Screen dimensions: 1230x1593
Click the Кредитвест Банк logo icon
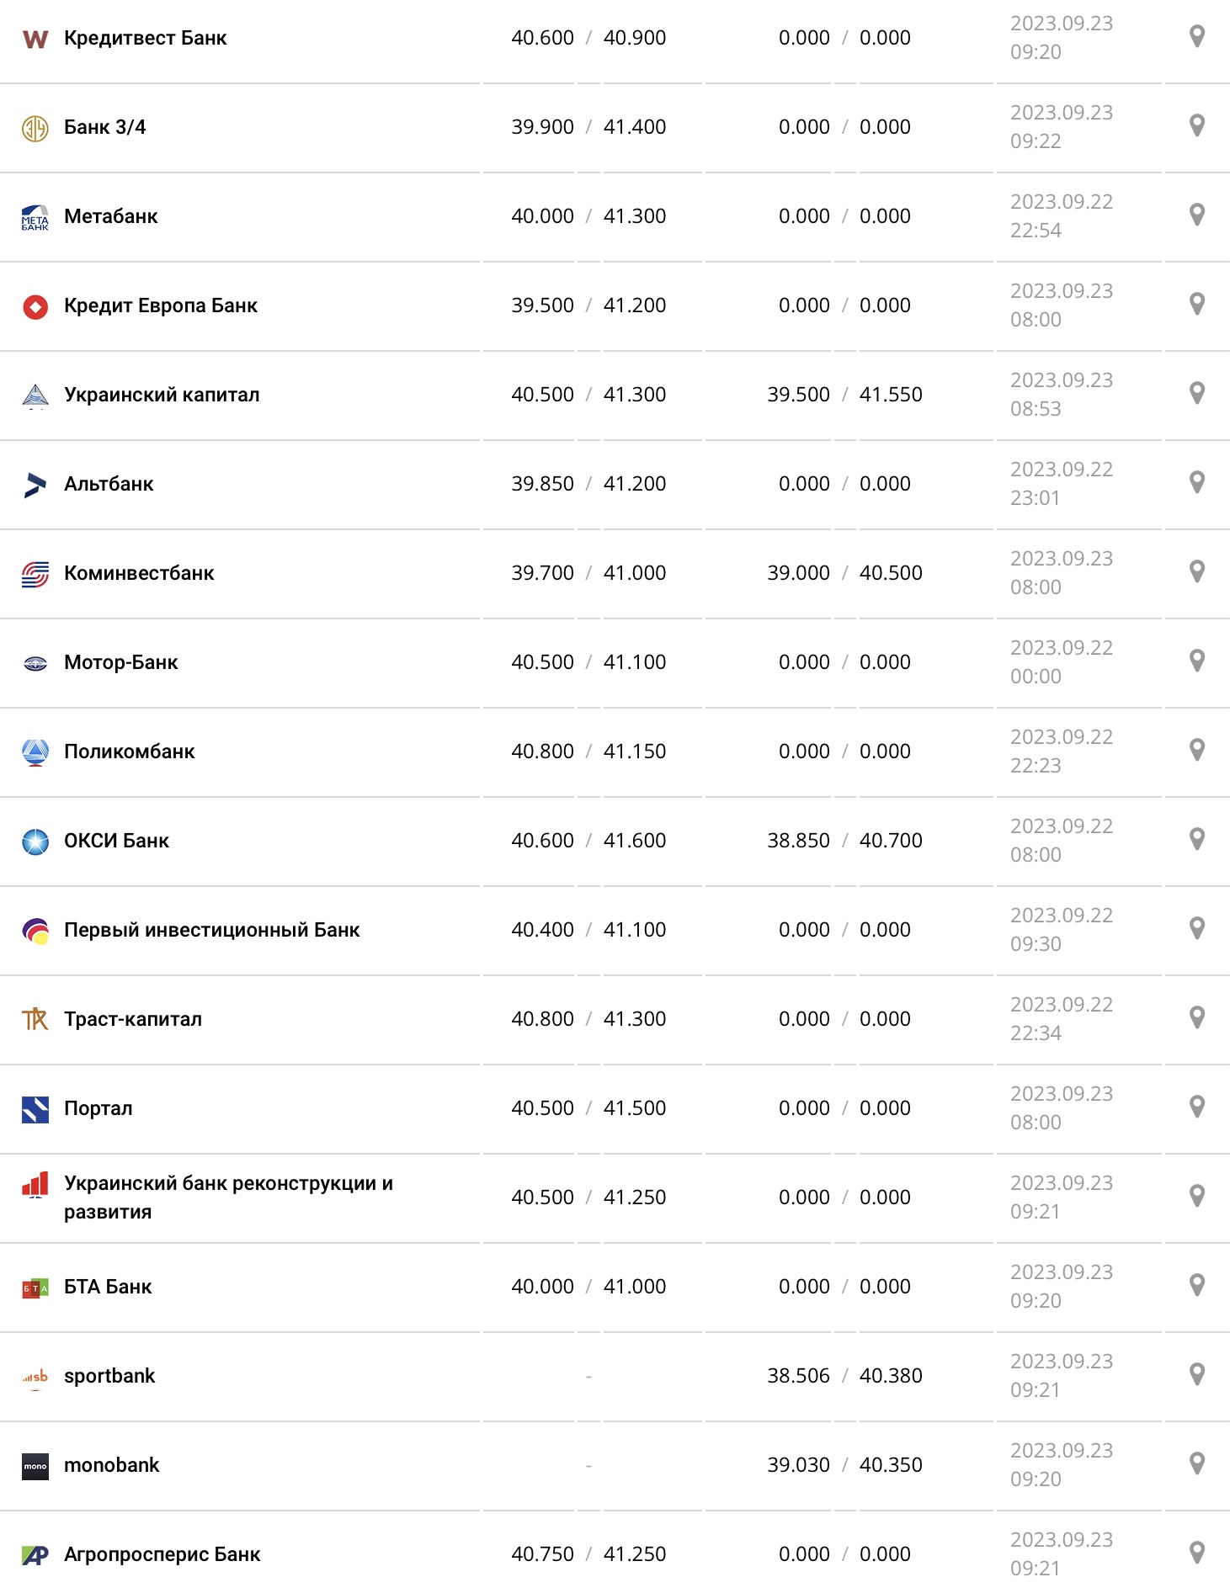pyautogui.click(x=34, y=37)
